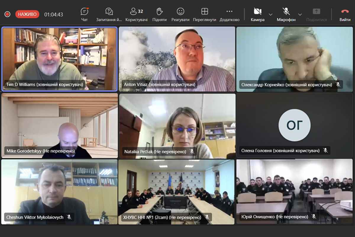Select the ХНУВС ННІ №1 conference room tile
This screenshot has width=355, height=237.
click(177, 190)
